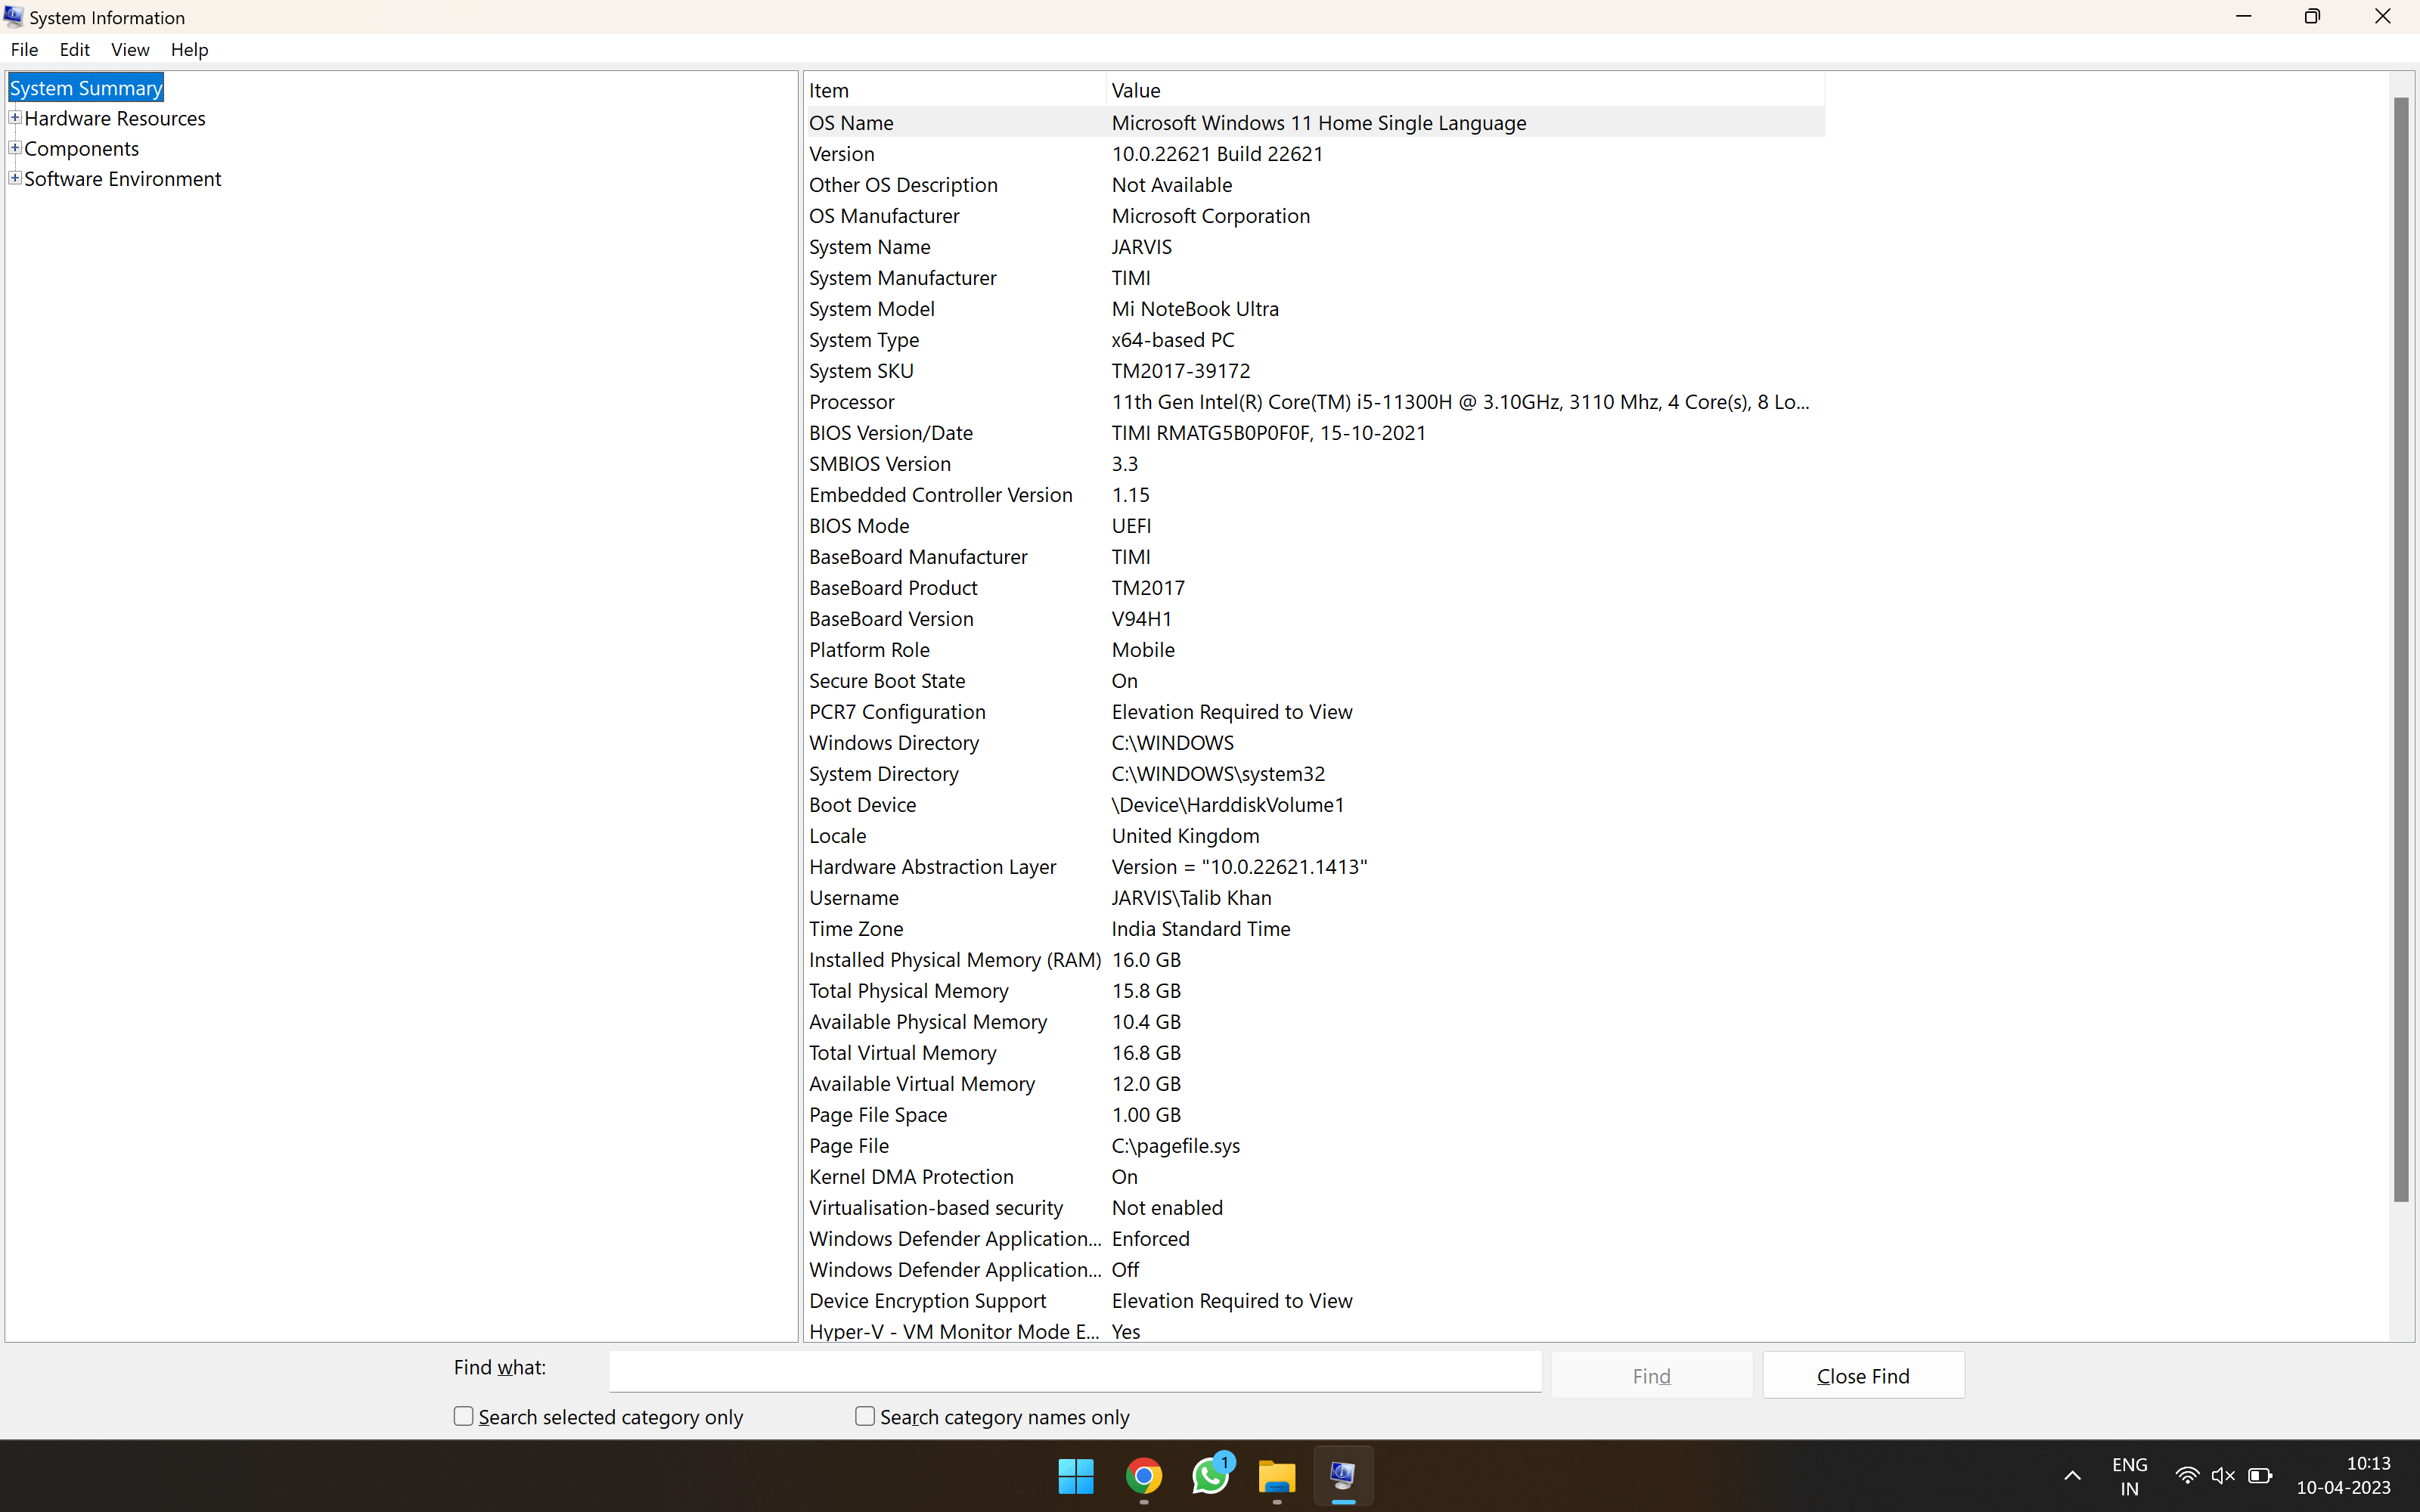Screen dimensions: 2420x1512
Task: Select the Windows Directory row
Action: tap(1315, 742)
